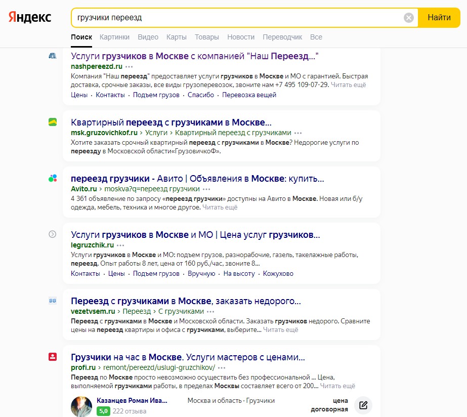Viewport: 467px width, 417px height.
Task: Open the Перевозка вещей sitelink
Action: point(249,95)
